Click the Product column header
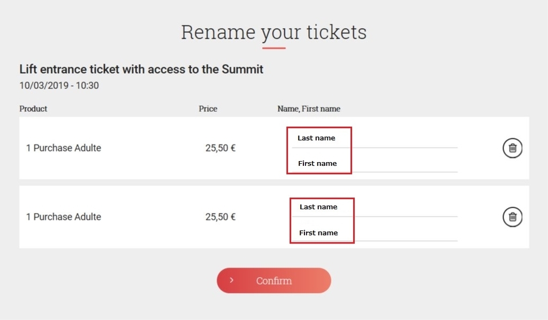548x320 pixels. [x=33, y=109]
